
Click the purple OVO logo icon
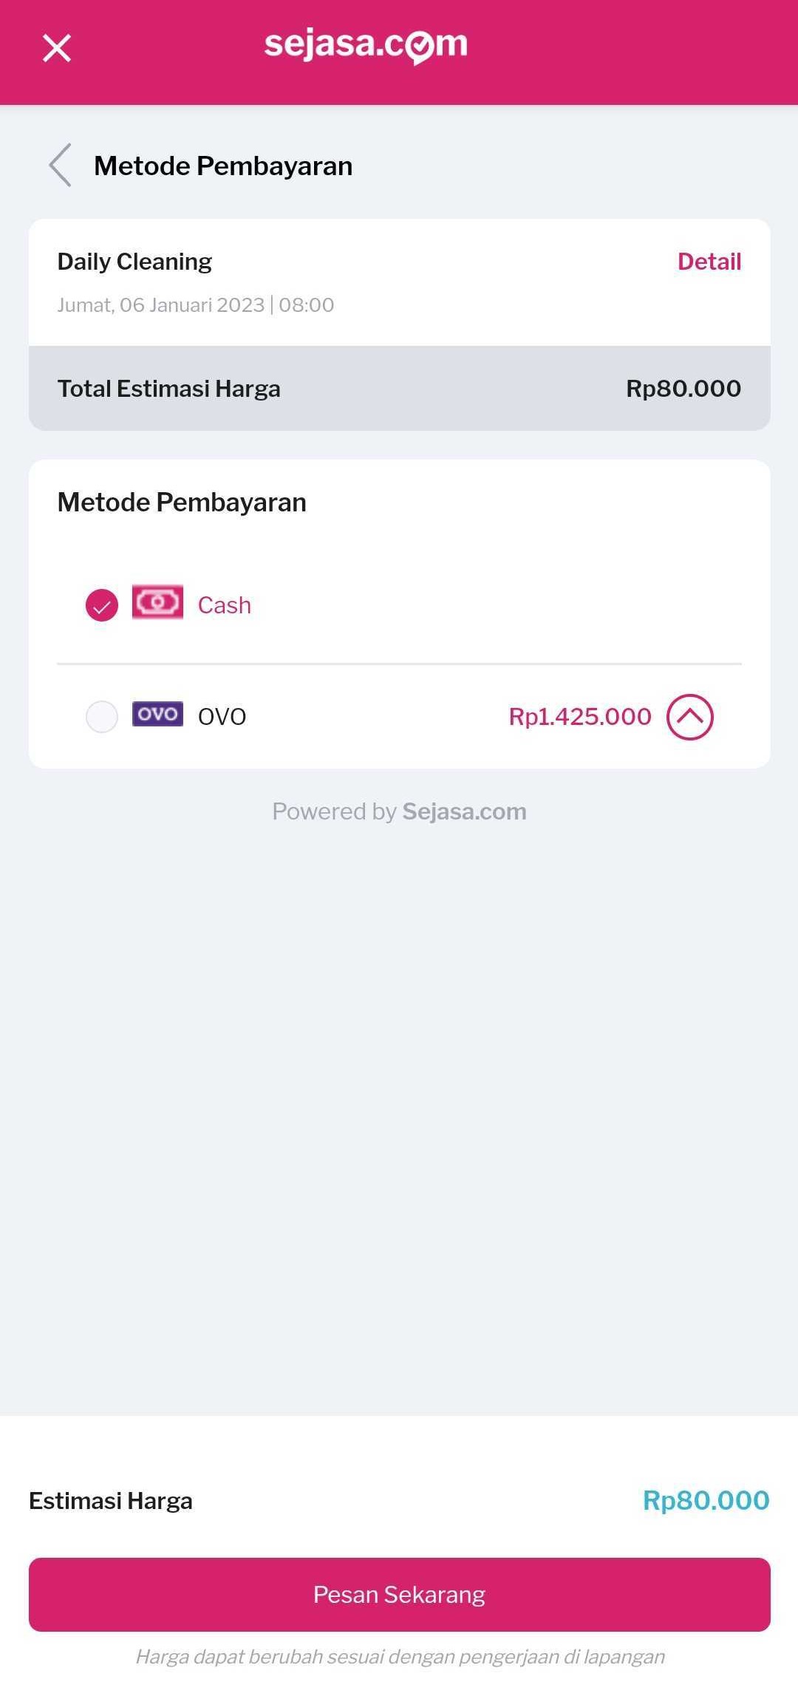tap(157, 714)
